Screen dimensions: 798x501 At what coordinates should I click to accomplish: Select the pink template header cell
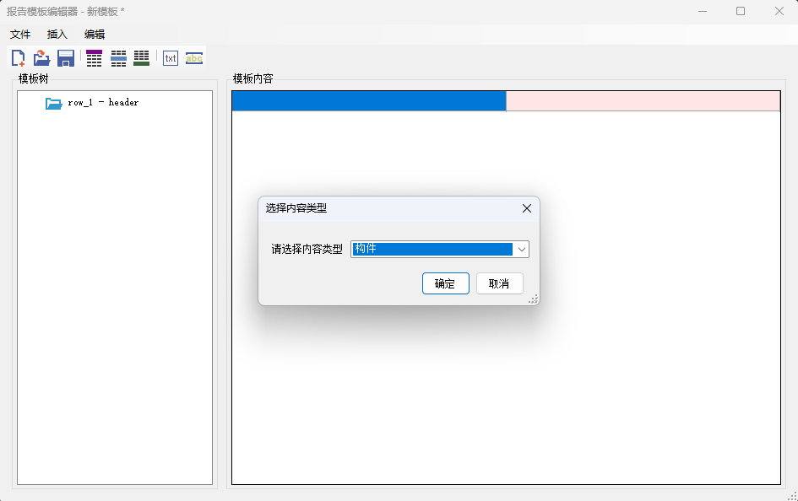(643, 101)
